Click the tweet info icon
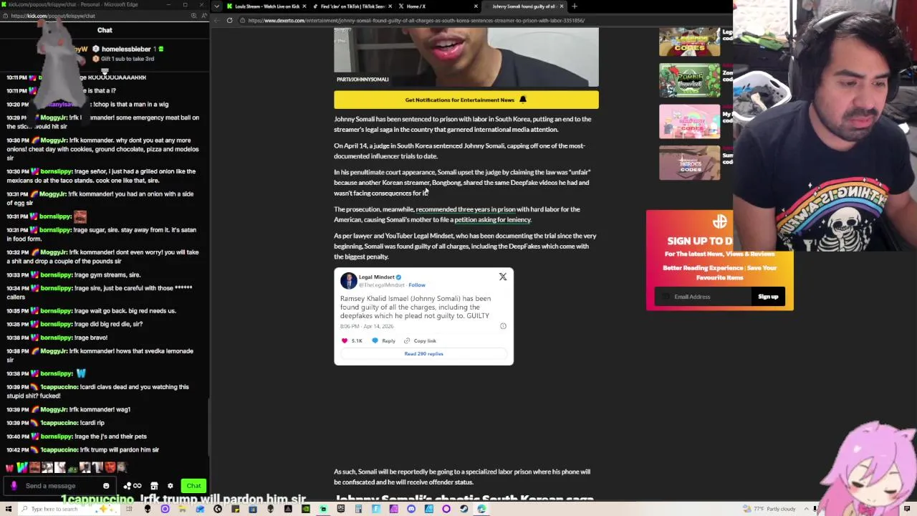 click(503, 326)
